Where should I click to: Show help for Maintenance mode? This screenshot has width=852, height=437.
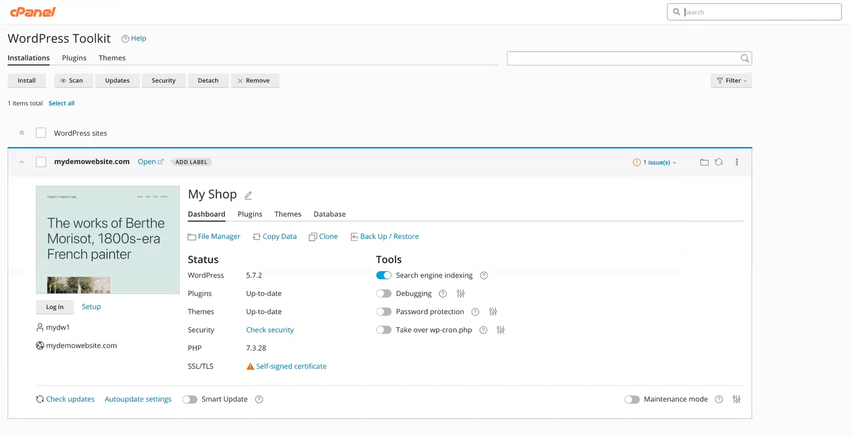719,399
